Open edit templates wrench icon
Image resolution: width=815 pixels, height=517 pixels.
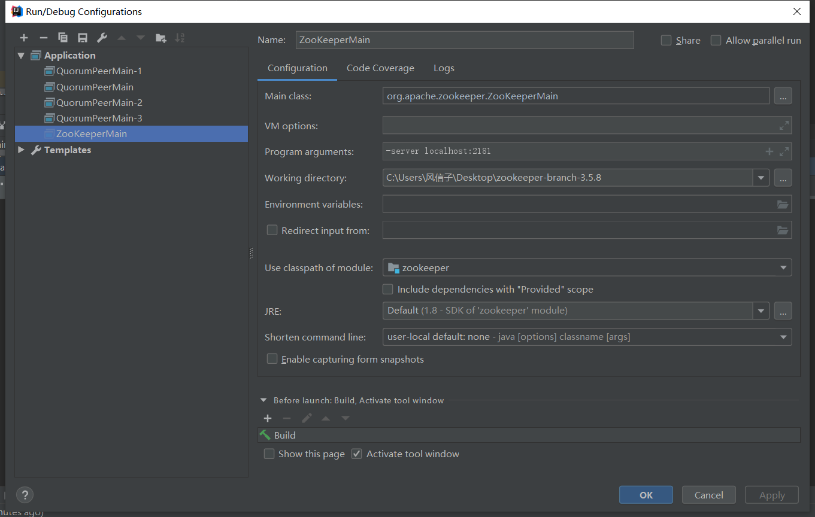pyautogui.click(x=102, y=38)
